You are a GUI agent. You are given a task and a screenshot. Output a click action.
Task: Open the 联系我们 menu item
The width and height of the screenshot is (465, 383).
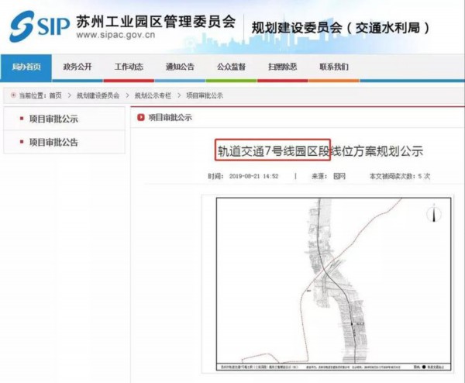(334, 67)
